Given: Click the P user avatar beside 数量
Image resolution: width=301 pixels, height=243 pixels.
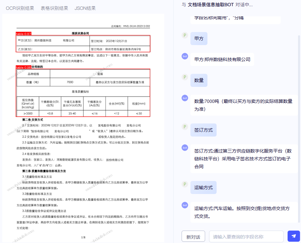Looking at the screenshot, I should pyautogui.click(x=185, y=77).
